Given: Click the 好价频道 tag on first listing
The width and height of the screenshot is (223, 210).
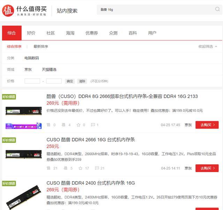Looking at the screenshot, I should pyautogui.click(x=9, y=97).
